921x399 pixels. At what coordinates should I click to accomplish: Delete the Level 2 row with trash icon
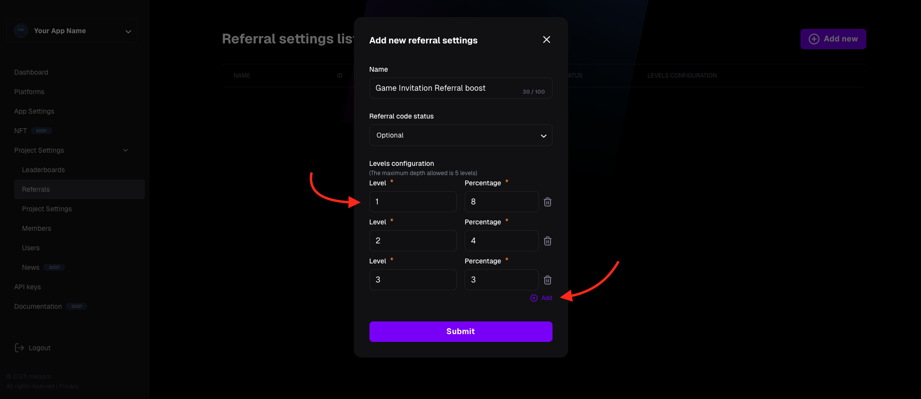(x=548, y=241)
